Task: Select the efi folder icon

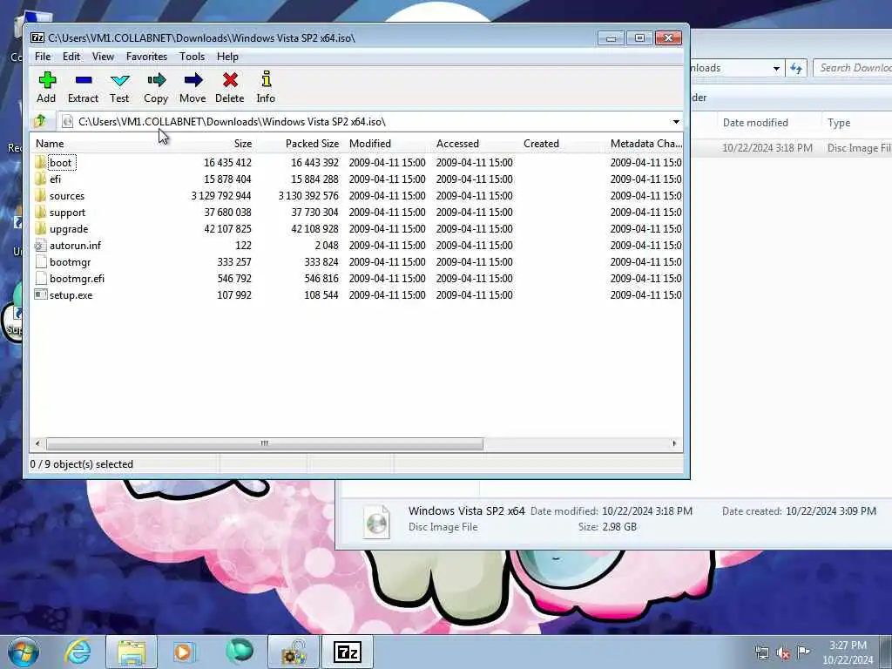Action: pyautogui.click(x=40, y=179)
